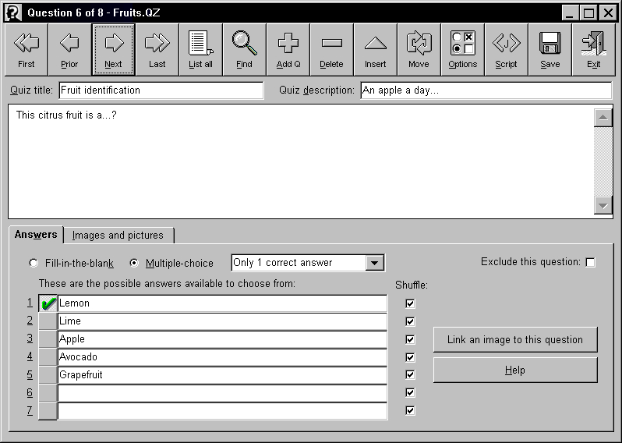
Task: Switch to Images and pictures tab
Action: tap(118, 236)
